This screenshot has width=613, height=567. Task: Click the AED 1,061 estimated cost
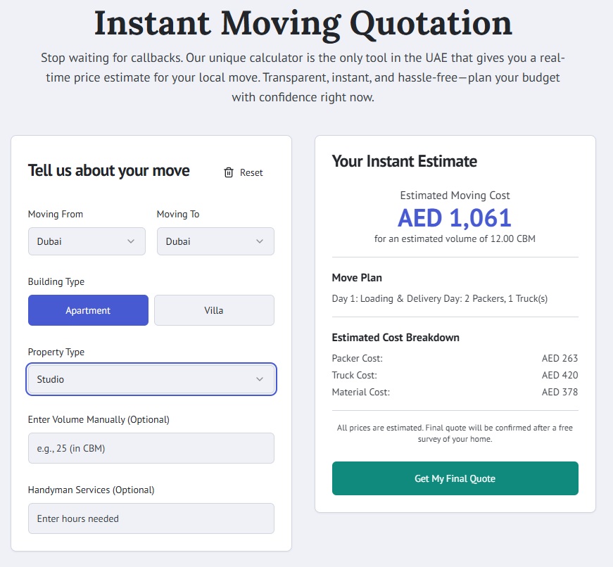tap(455, 218)
